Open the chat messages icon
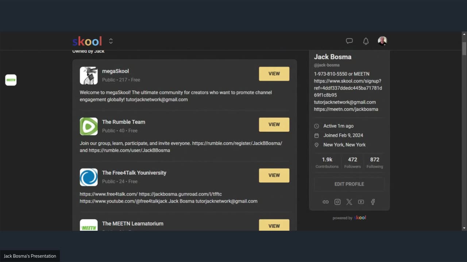This screenshot has height=262, width=467. point(349,41)
